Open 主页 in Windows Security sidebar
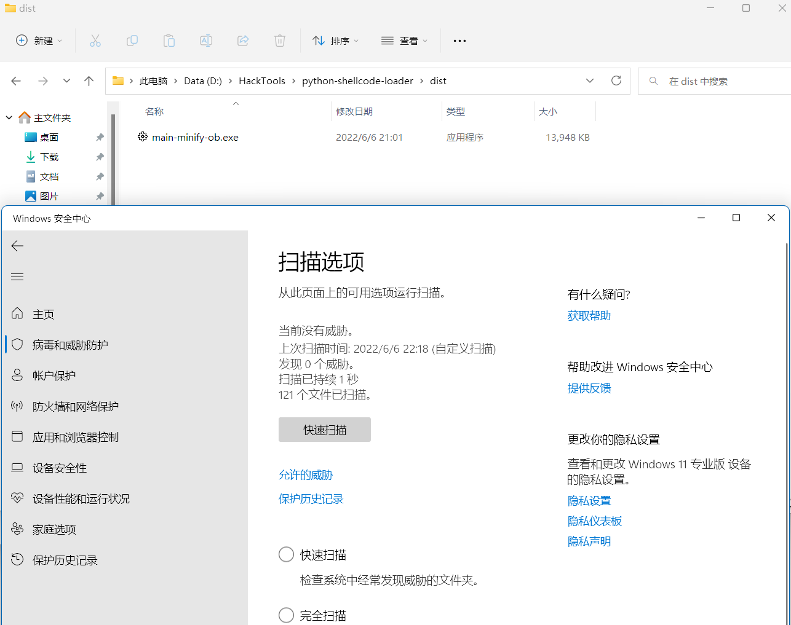The image size is (791, 625). (125, 314)
